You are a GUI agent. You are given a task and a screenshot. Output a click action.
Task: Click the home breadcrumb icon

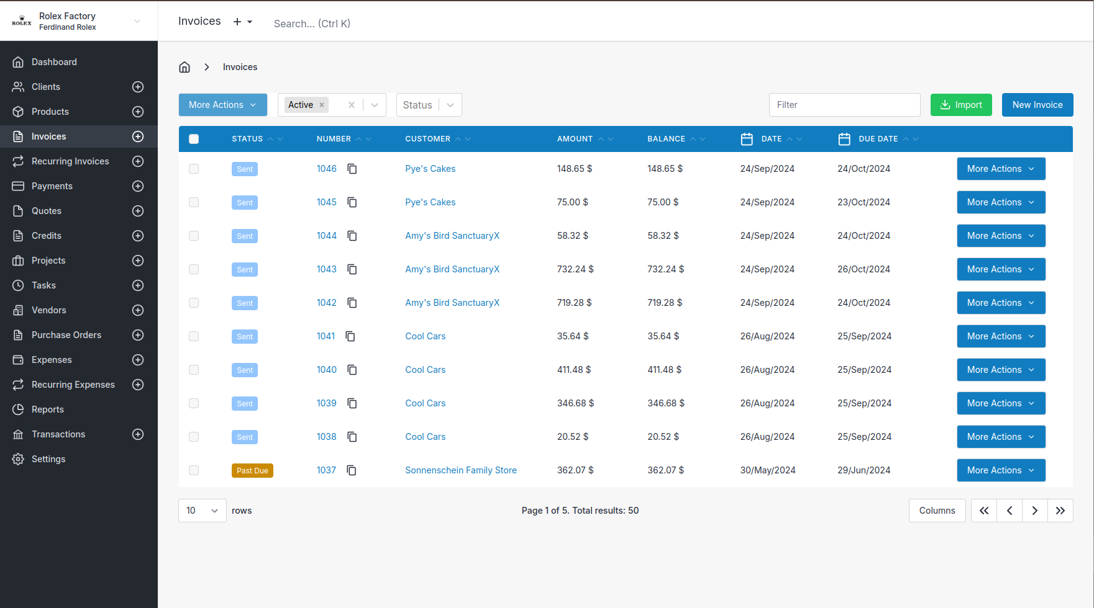[185, 67]
